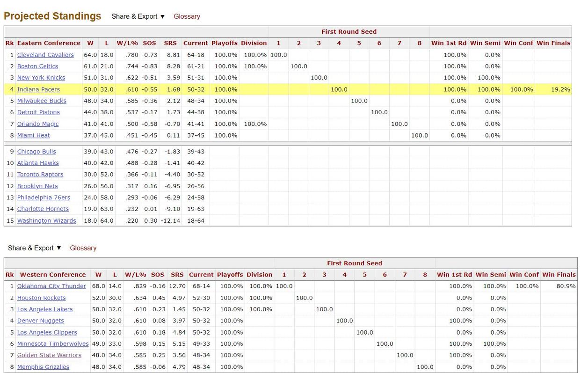Image resolution: width=581 pixels, height=373 pixels.
Task: Open the top Share & Export dropdown
Action: [x=138, y=16]
